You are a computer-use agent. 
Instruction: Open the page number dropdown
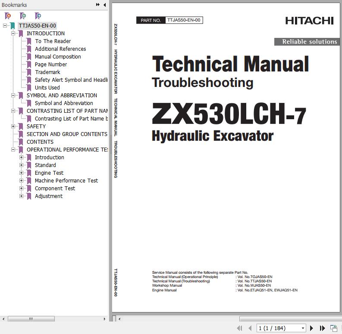point(303,328)
